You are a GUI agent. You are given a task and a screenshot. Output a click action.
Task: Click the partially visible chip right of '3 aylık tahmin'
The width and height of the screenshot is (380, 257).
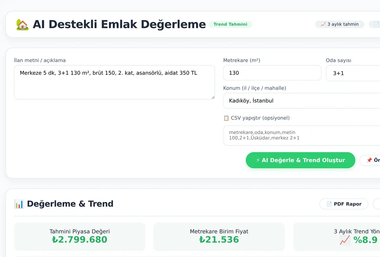(x=375, y=24)
